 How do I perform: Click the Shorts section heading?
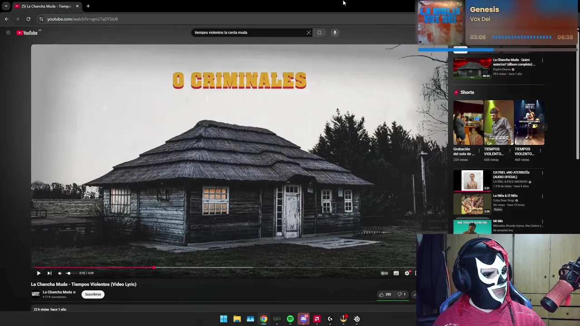tap(467, 92)
